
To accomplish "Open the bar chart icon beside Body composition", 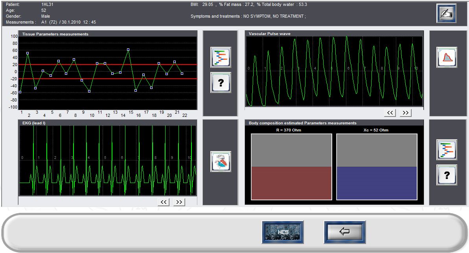I will 447,150.
